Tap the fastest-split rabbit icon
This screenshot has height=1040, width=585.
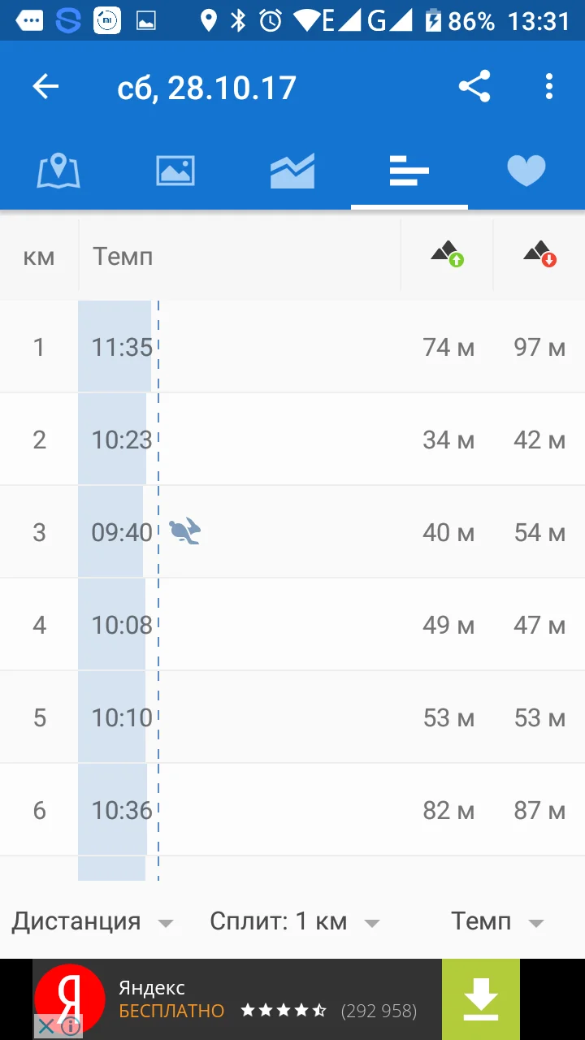[185, 532]
